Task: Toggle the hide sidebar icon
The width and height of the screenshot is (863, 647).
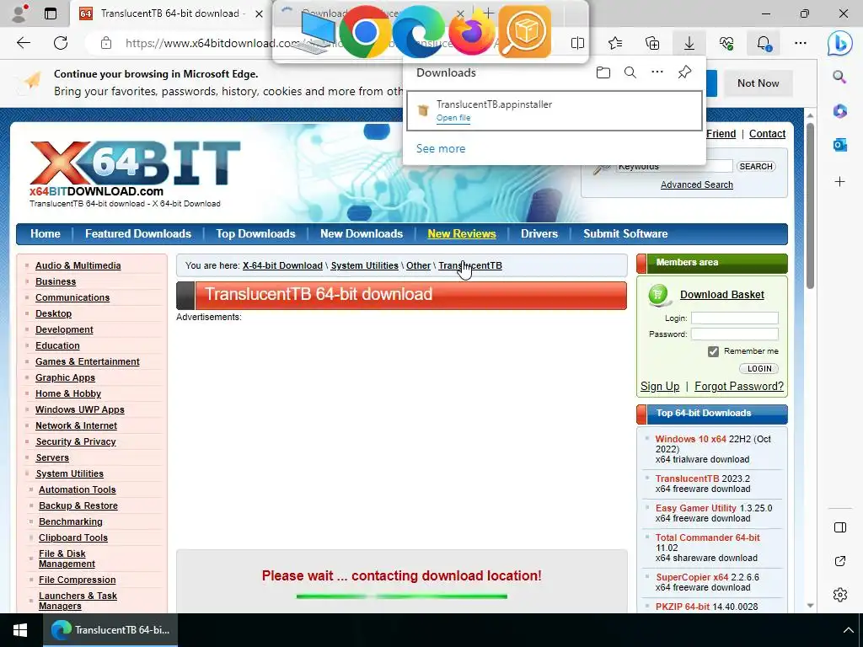Action: click(x=840, y=527)
